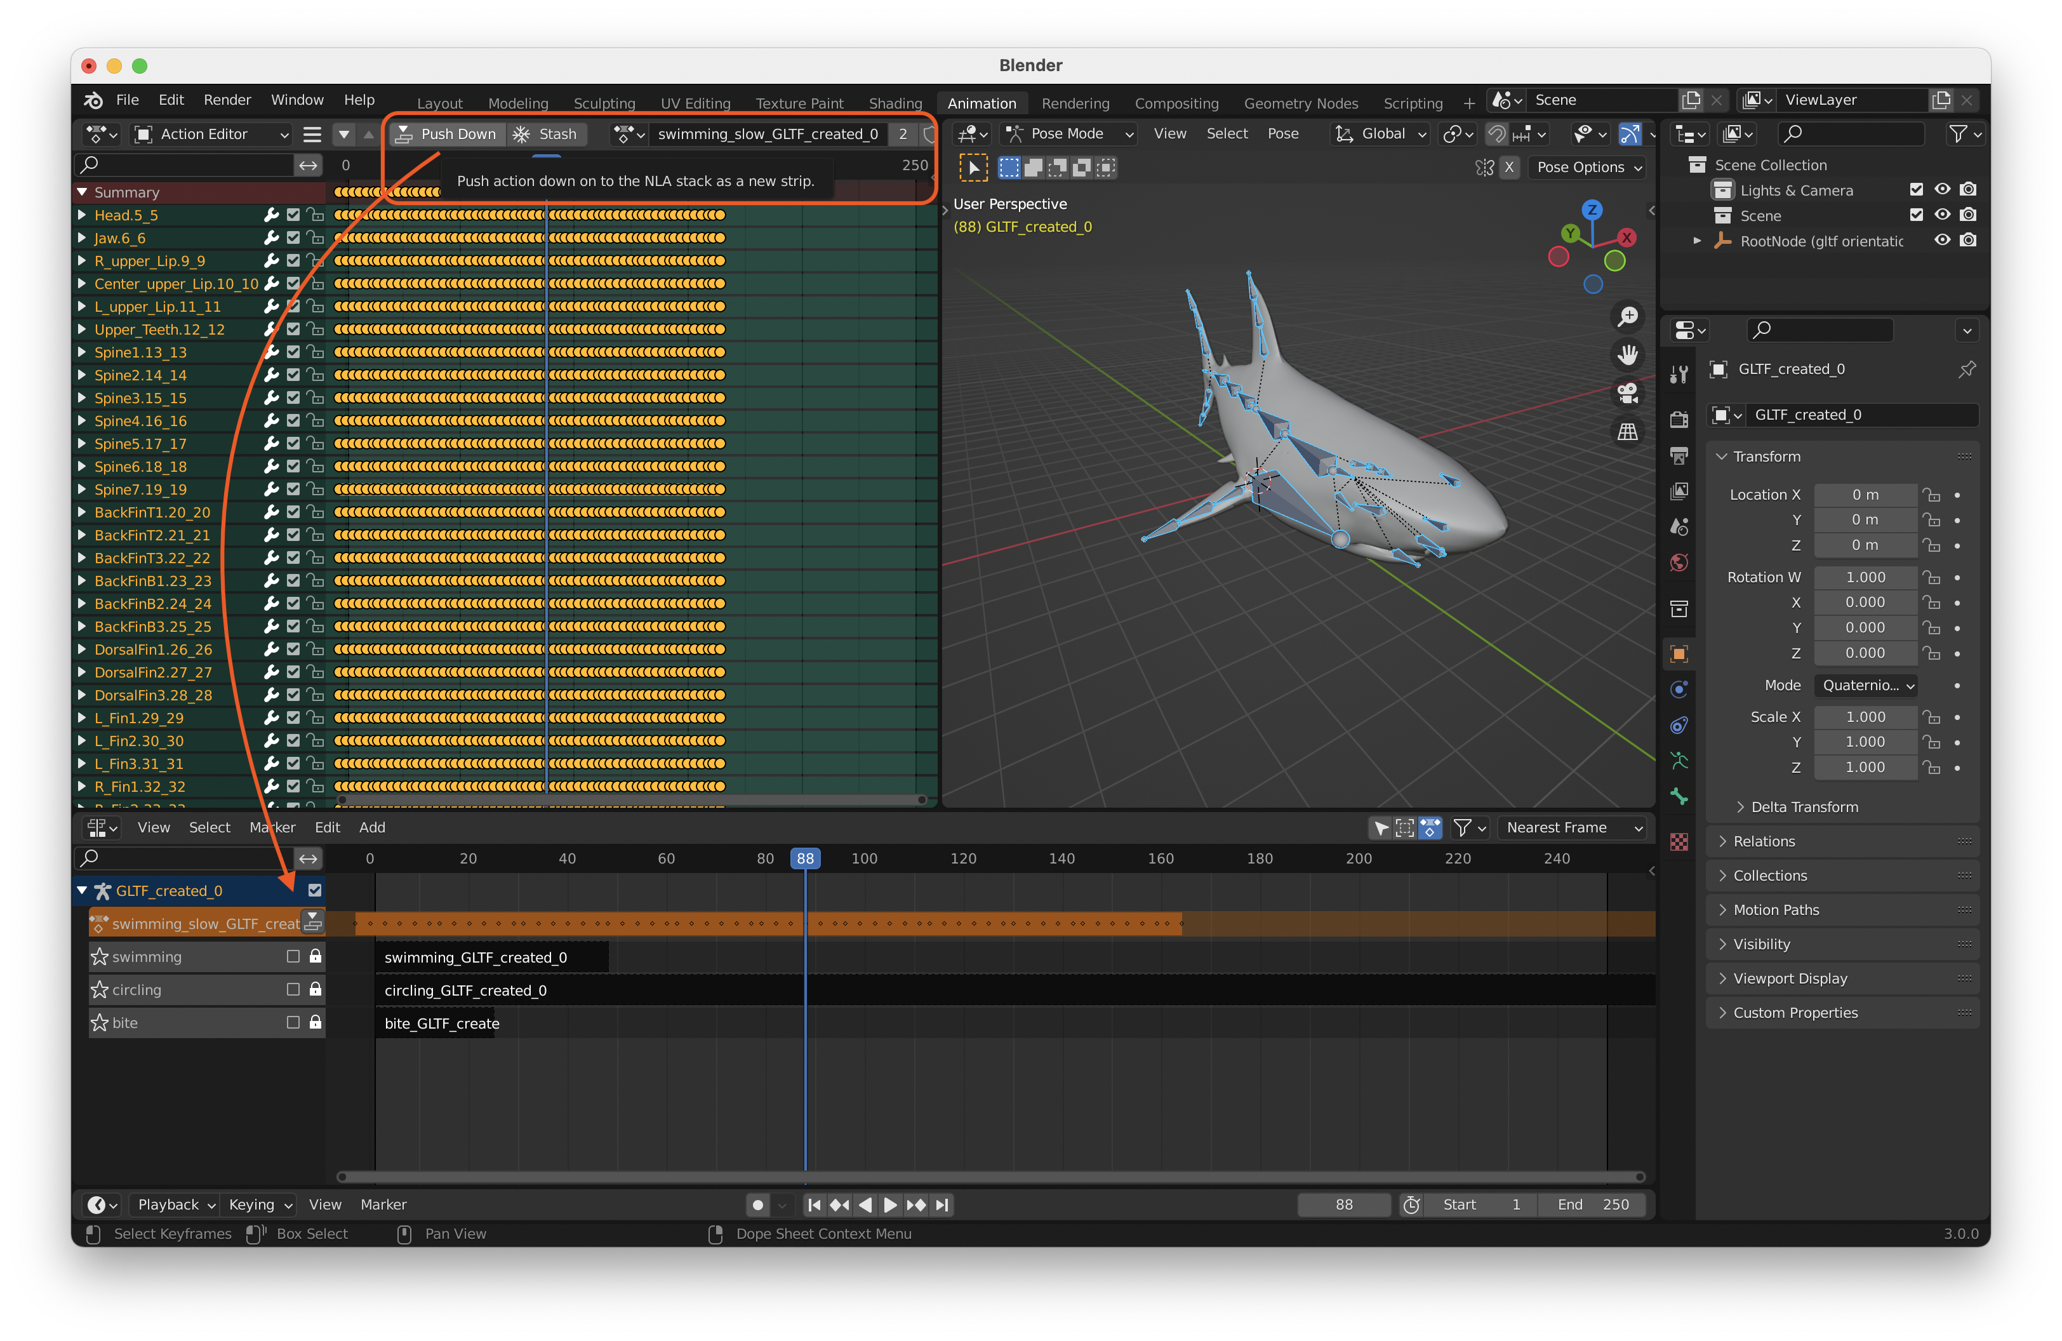Click the current frame 88 field
This screenshot has width=2062, height=1341.
point(1344,1204)
